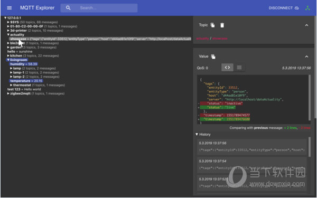This screenshot has width=317, height=198.
Task: Select the showcase topic row
Action: (100, 39)
